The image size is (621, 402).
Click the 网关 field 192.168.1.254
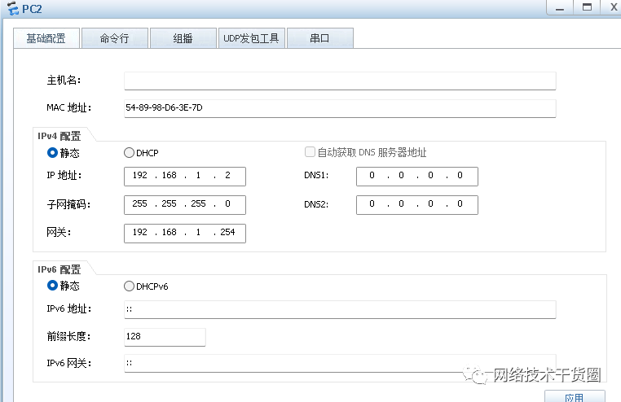[x=184, y=234]
